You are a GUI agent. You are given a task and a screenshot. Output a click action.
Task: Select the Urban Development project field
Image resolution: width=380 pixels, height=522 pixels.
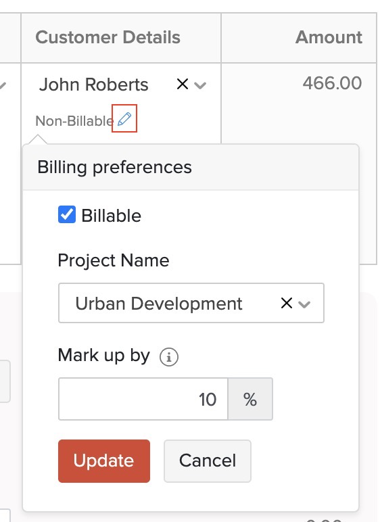click(x=191, y=303)
